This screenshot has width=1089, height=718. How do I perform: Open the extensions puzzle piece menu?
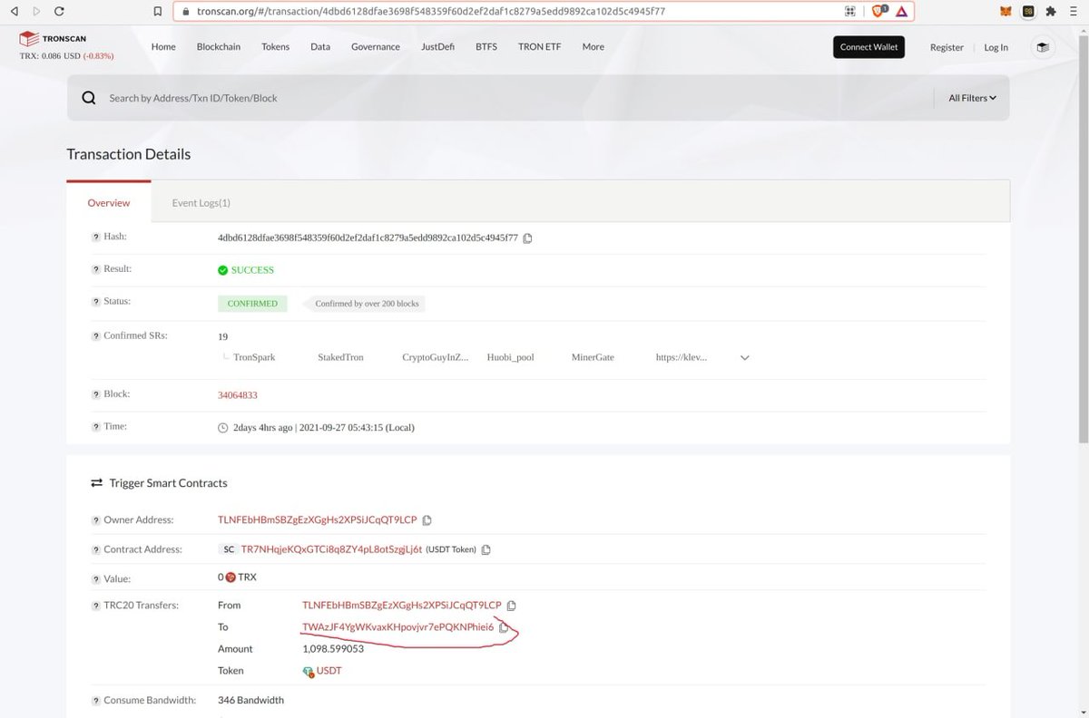(x=1051, y=12)
